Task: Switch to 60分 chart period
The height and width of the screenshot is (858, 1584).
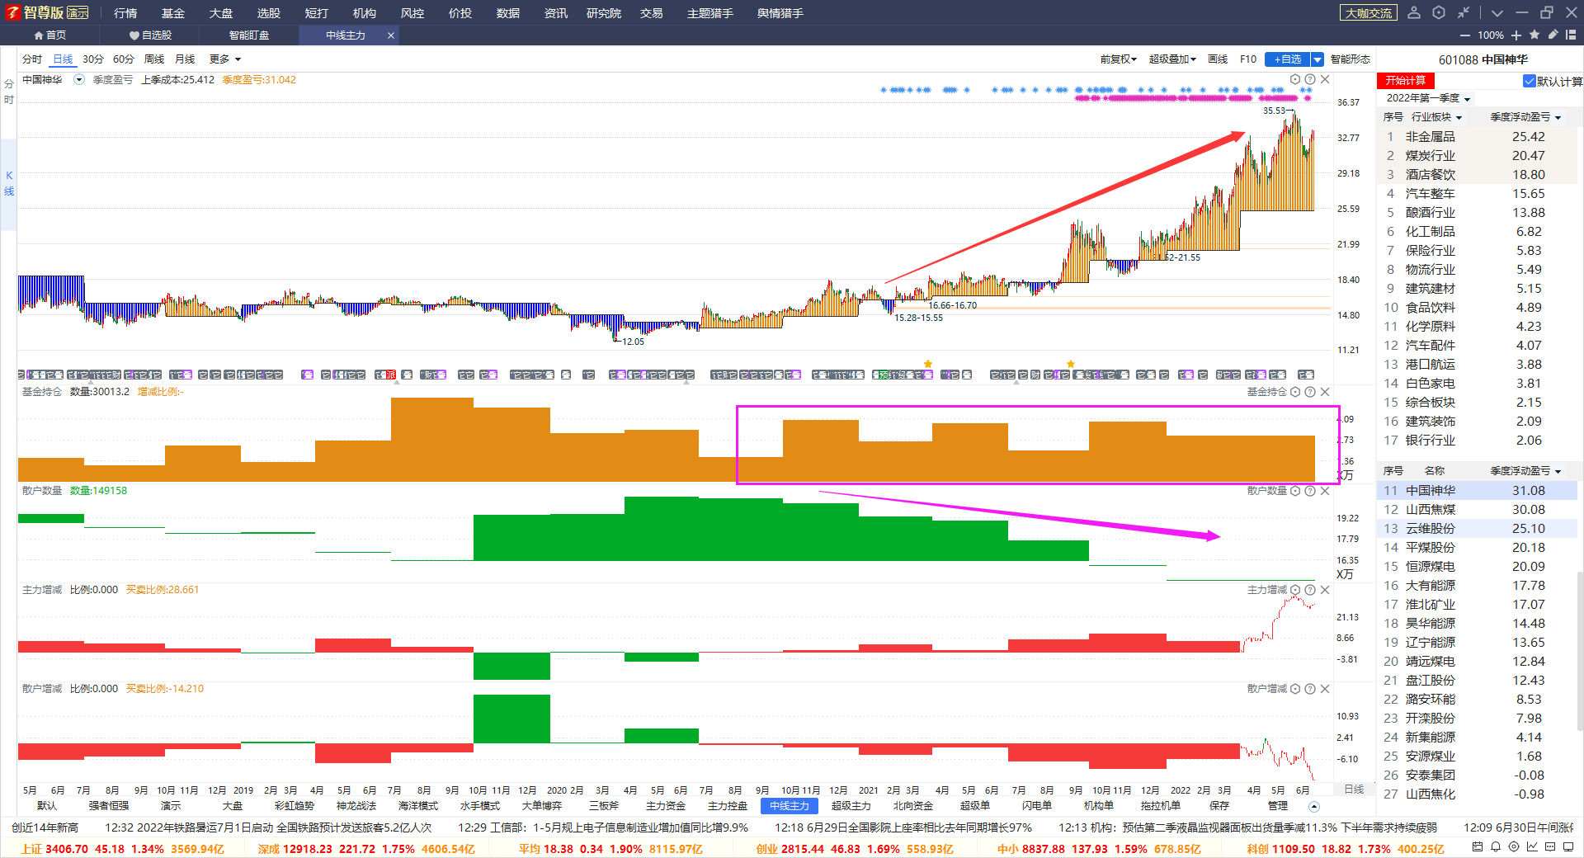Action: click(124, 59)
